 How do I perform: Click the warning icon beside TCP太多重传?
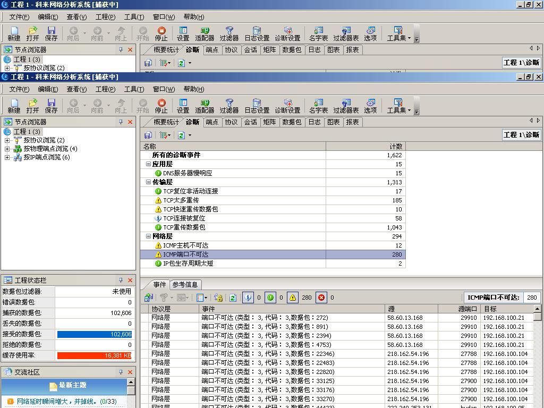(158, 200)
